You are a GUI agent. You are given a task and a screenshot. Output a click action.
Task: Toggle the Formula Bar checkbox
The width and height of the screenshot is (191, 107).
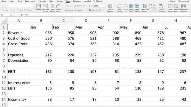(76, 6)
